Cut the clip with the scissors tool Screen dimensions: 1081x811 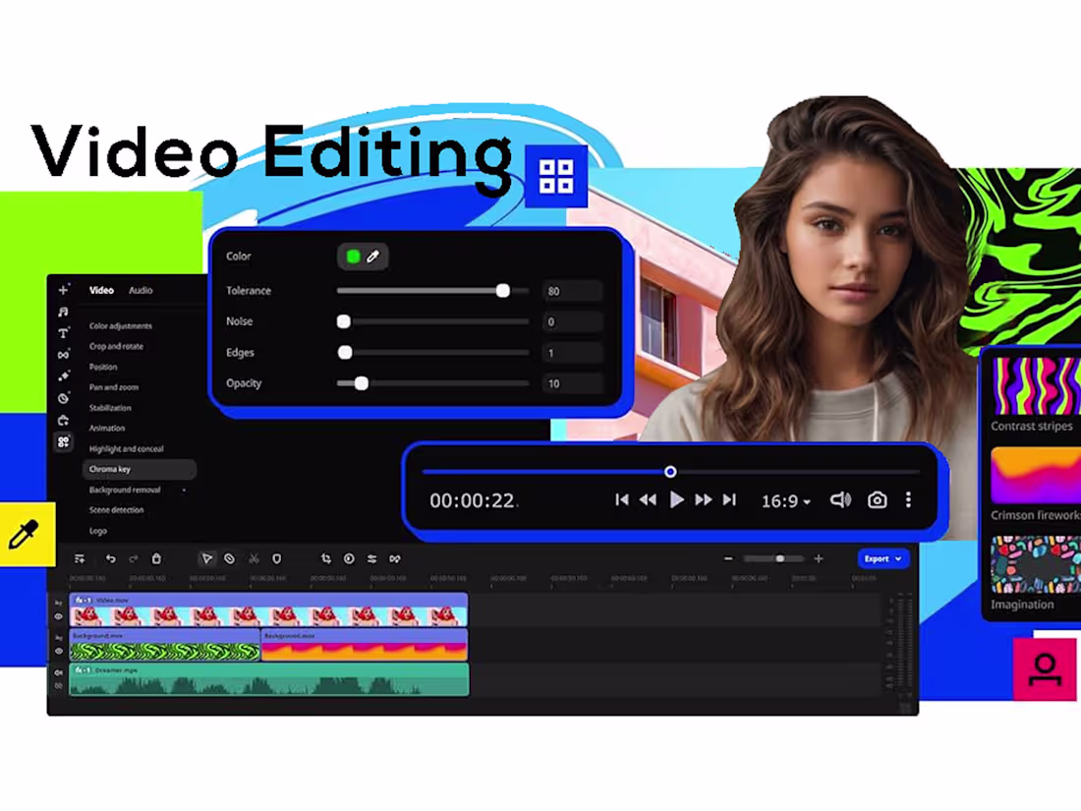252,558
